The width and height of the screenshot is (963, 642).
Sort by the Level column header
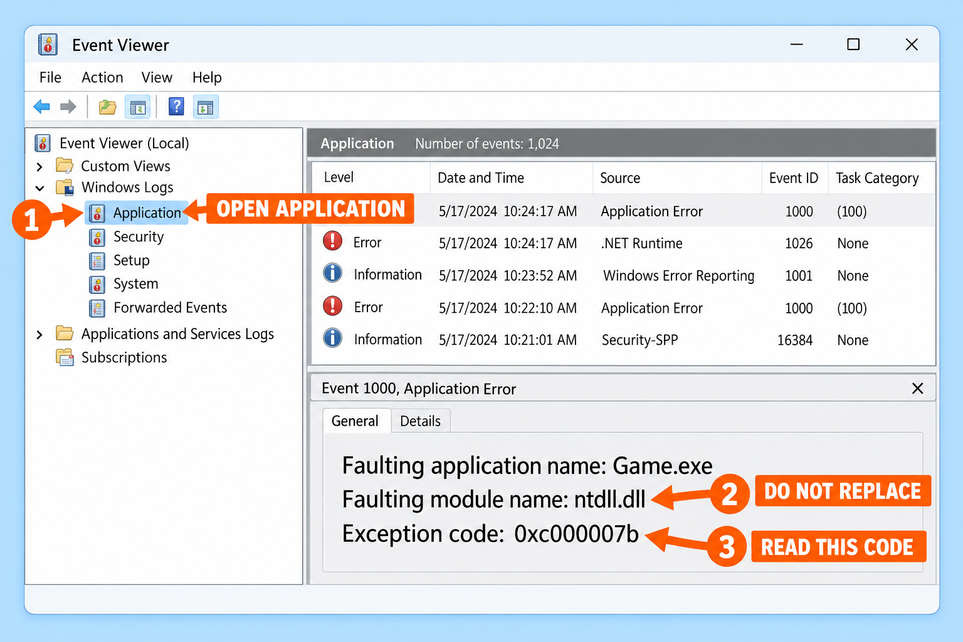coord(371,177)
